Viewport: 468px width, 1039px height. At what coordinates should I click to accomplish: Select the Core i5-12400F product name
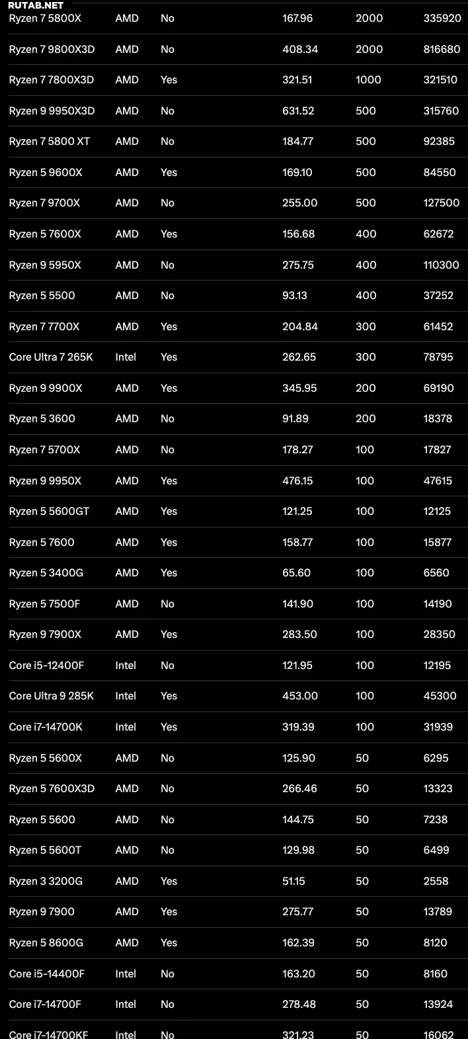46,666
